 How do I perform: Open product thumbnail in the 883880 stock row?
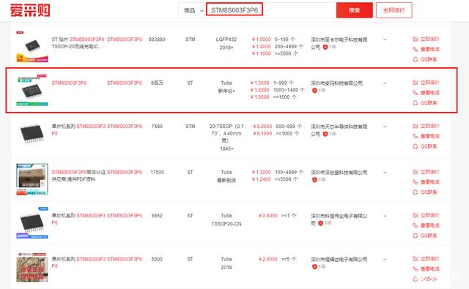32,47
